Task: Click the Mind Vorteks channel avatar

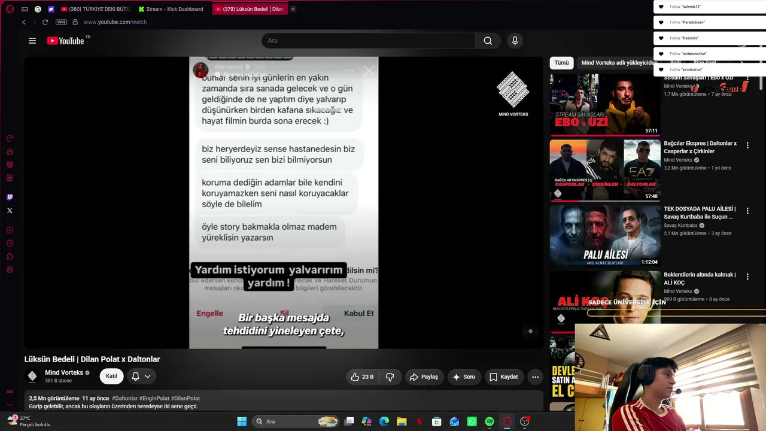Action: click(x=32, y=376)
